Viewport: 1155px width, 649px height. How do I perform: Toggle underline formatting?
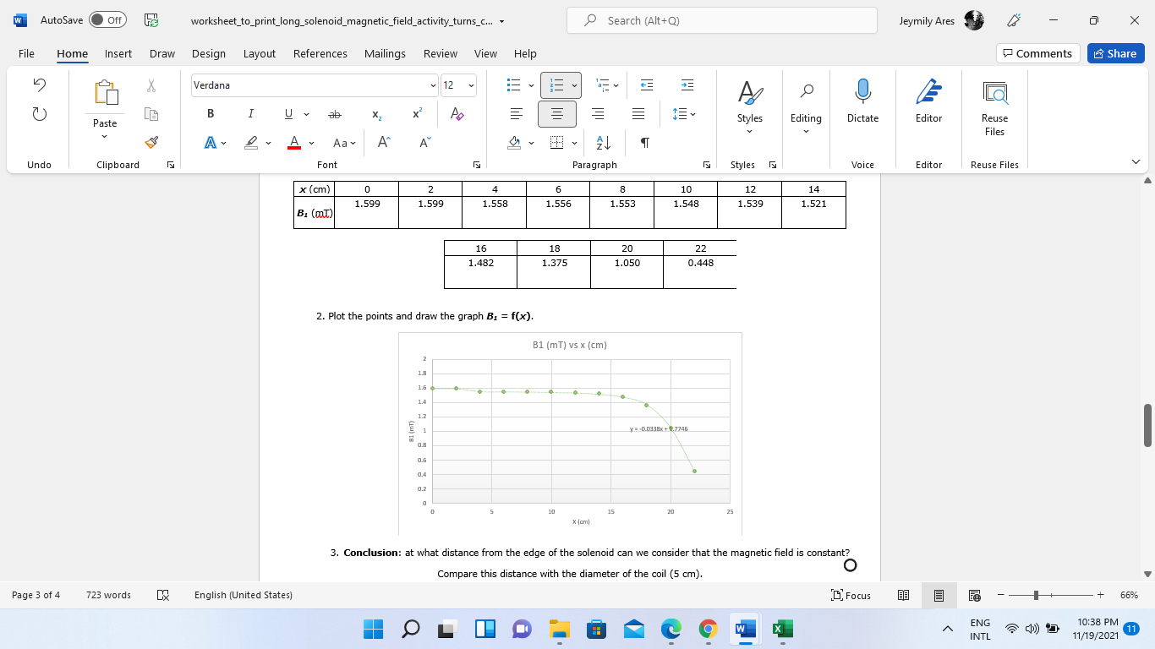tap(288, 113)
